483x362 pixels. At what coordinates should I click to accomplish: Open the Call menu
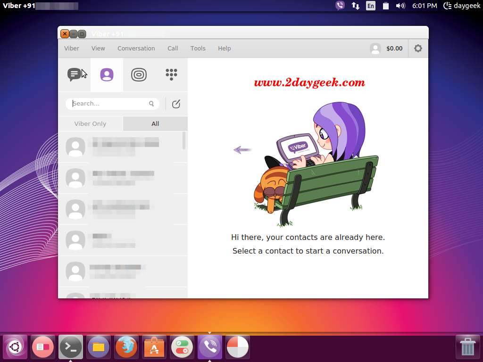point(173,49)
